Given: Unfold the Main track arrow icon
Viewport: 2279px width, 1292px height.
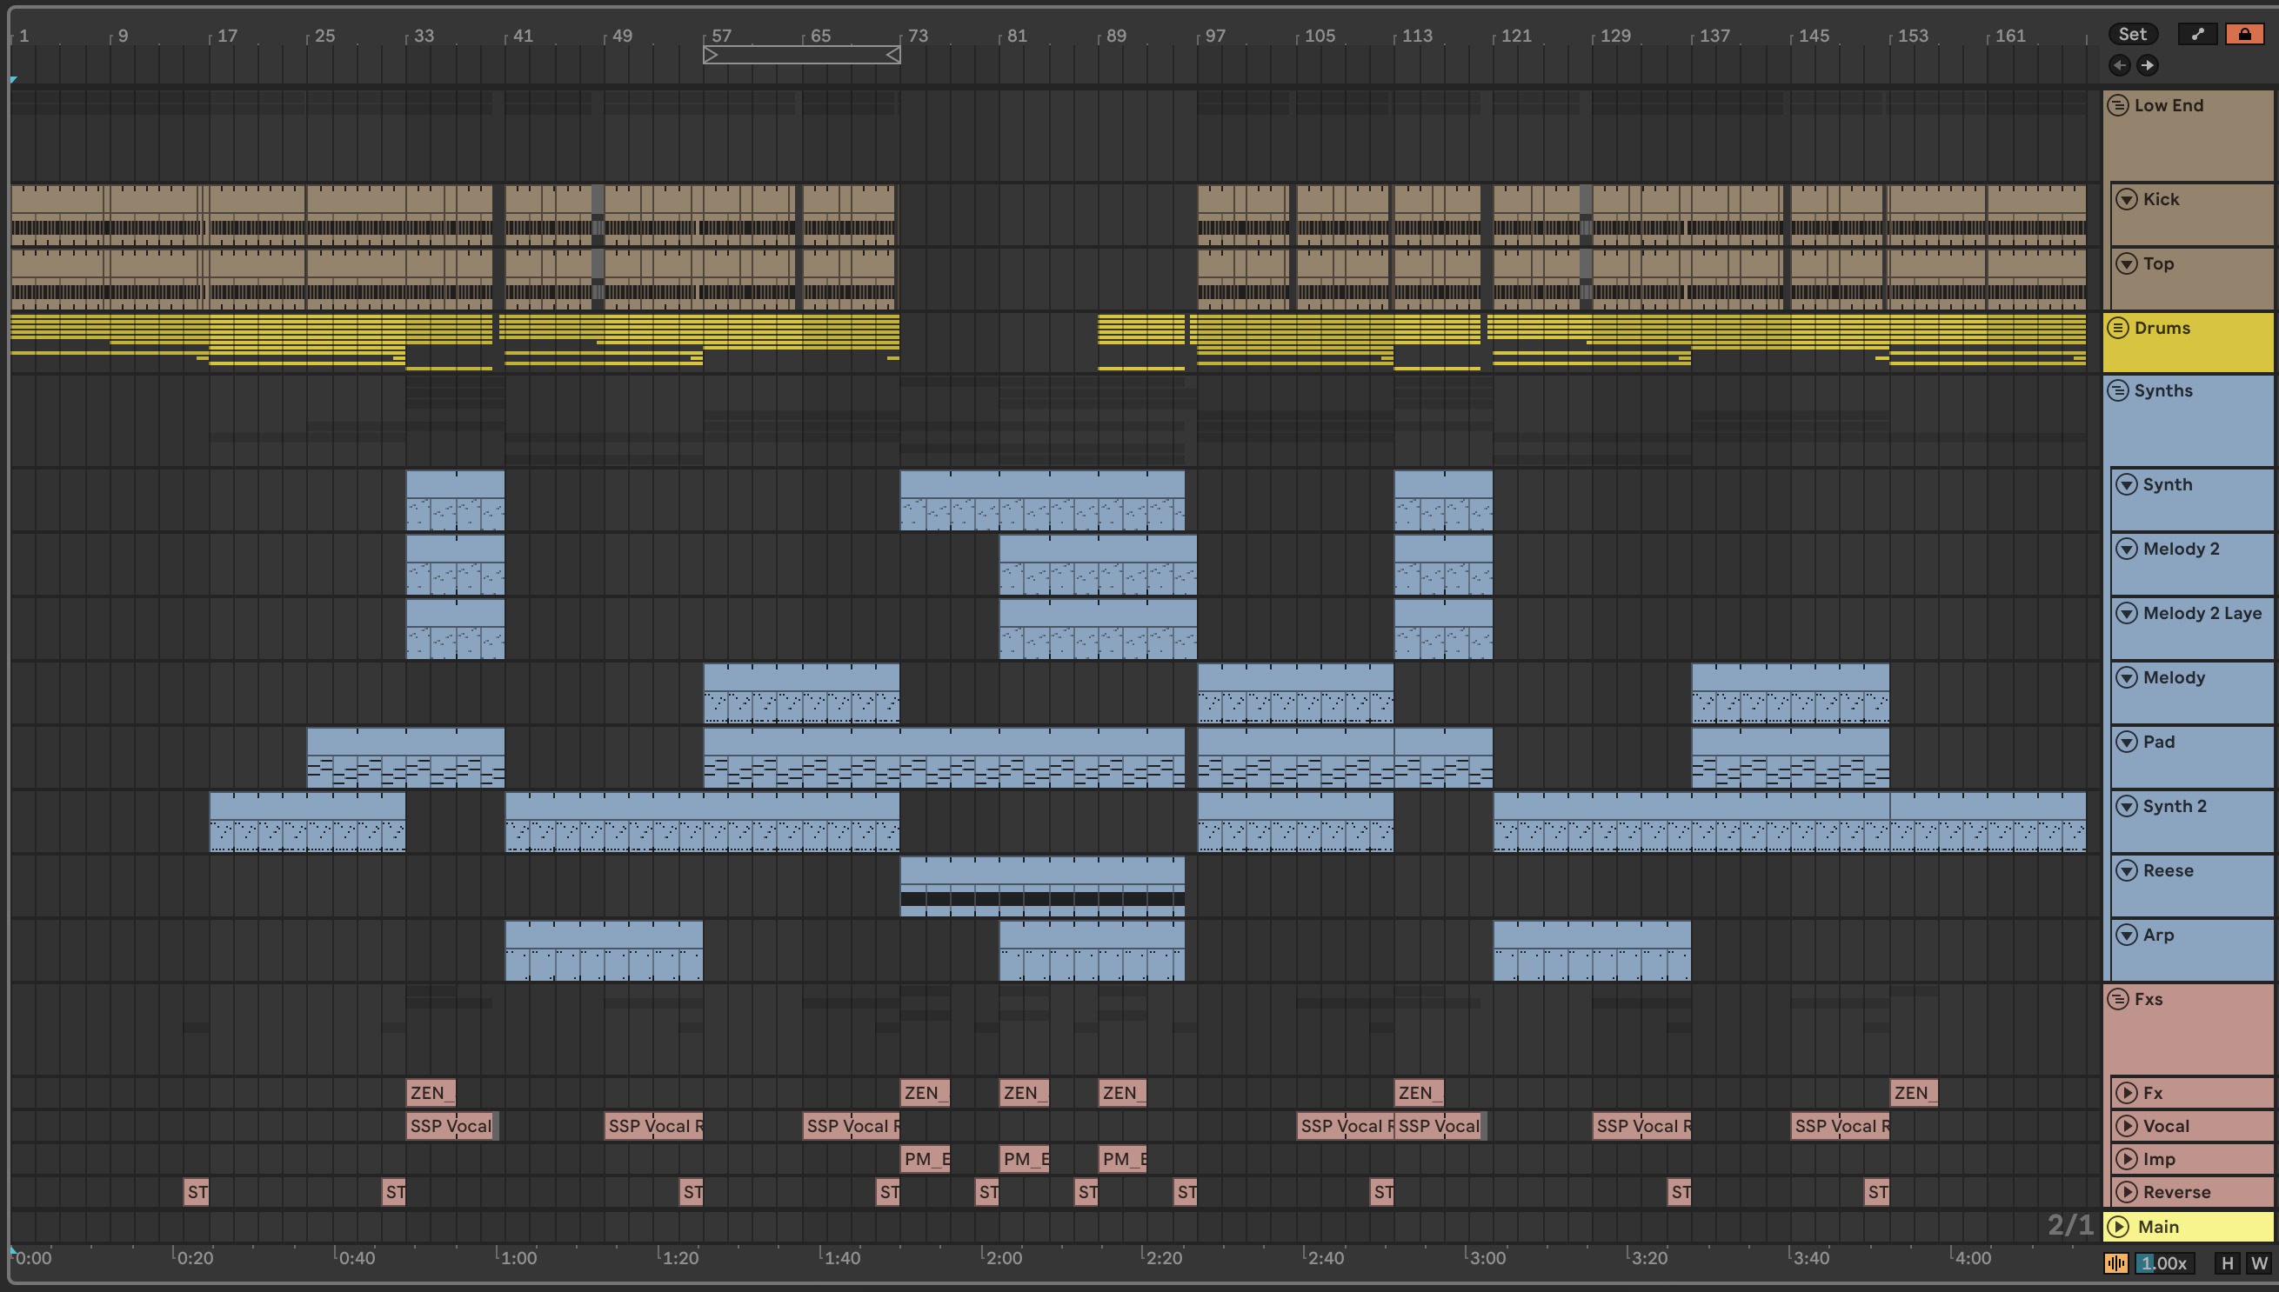Looking at the screenshot, I should click(2118, 1227).
